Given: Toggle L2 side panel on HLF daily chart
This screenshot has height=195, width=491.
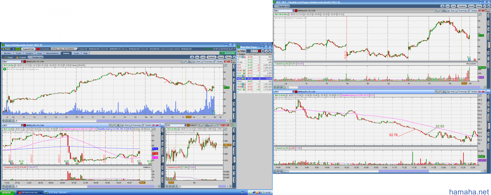Looking at the screenshot, I should tap(163, 174).
